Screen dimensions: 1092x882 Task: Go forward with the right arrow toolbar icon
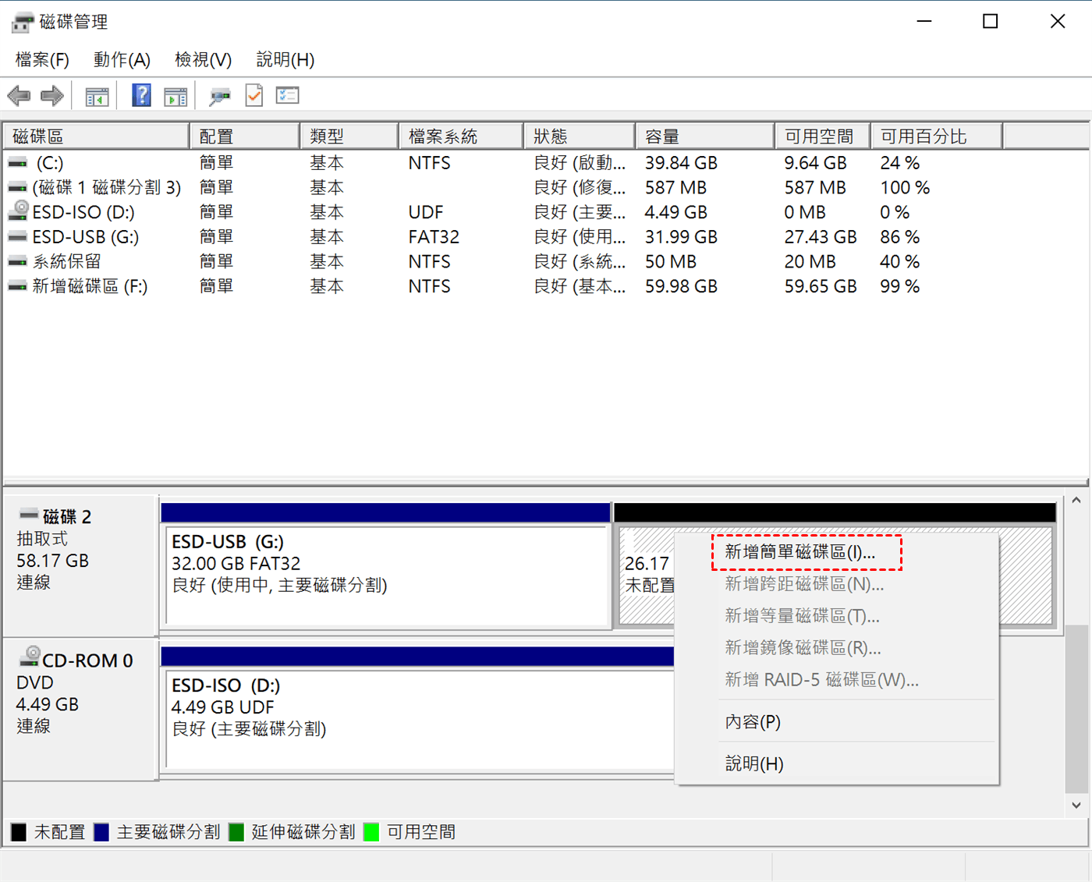[52, 96]
